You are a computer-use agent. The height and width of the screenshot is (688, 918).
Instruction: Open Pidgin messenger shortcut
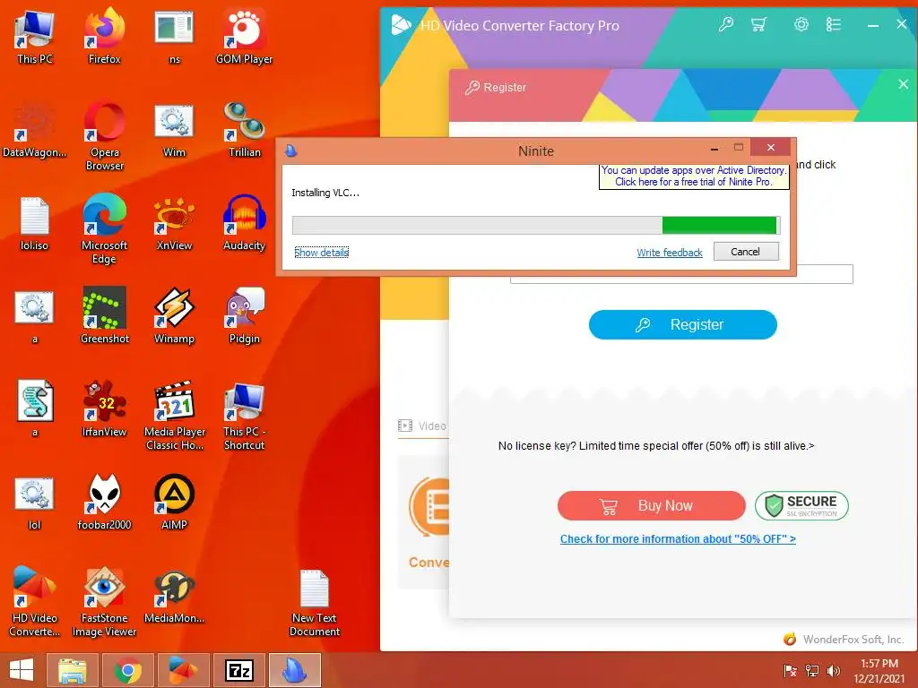(244, 316)
